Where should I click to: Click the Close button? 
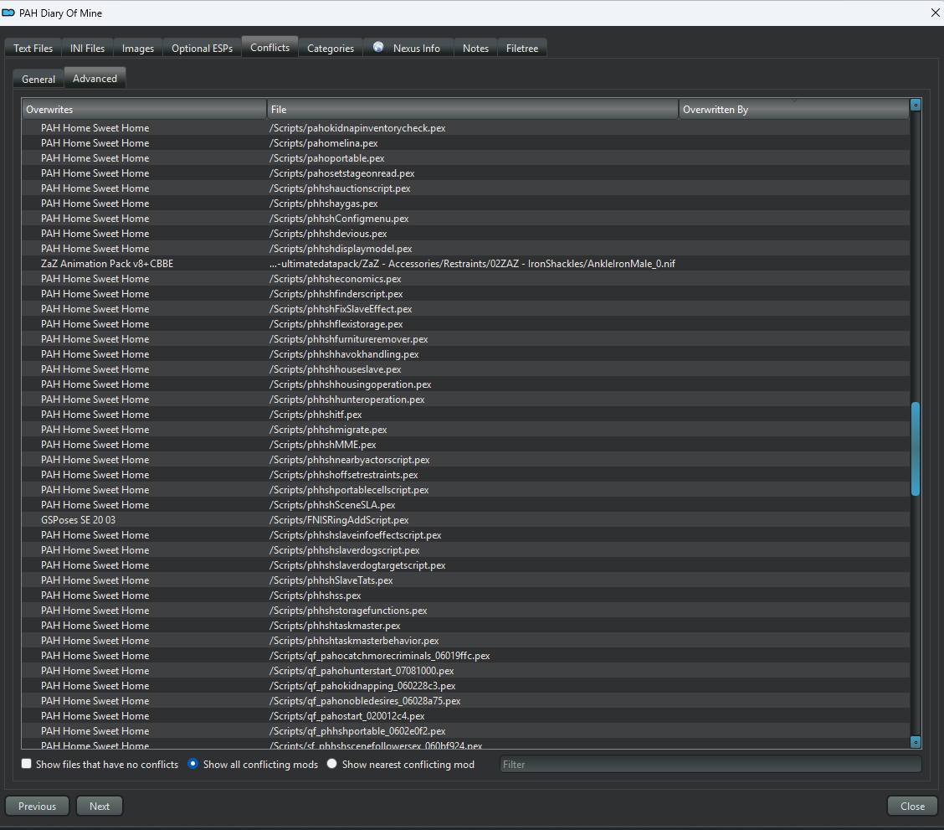pyautogui.click(x=912, y=806)
